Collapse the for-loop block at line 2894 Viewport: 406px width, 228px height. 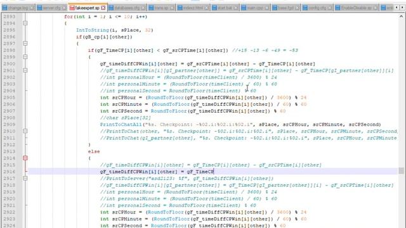tap(25, 23)
